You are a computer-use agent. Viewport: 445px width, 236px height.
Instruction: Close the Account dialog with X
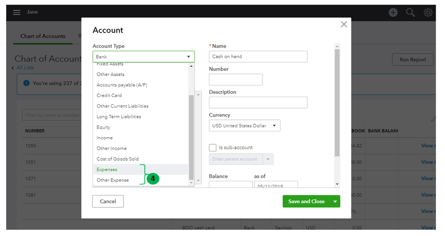(x=344, y=24)
